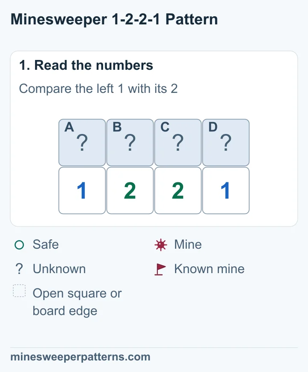308x372 pixels.
Task: Open minesweeperpatterns.com link
Action: [80, 357]
